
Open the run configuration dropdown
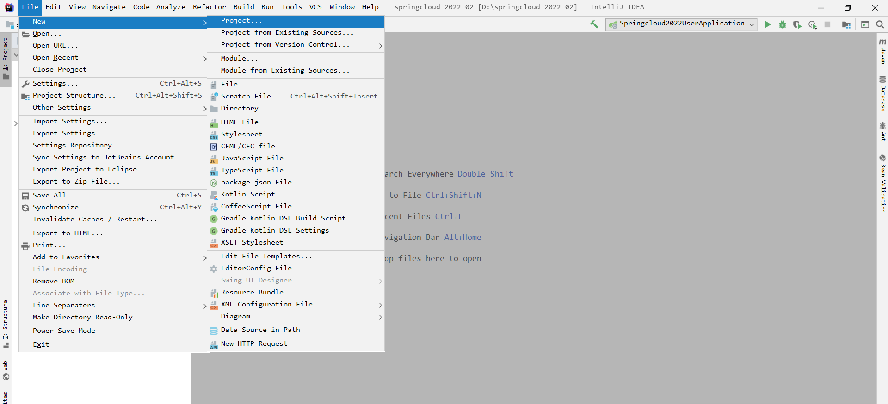pyautogui.click(x=681, y=24)
